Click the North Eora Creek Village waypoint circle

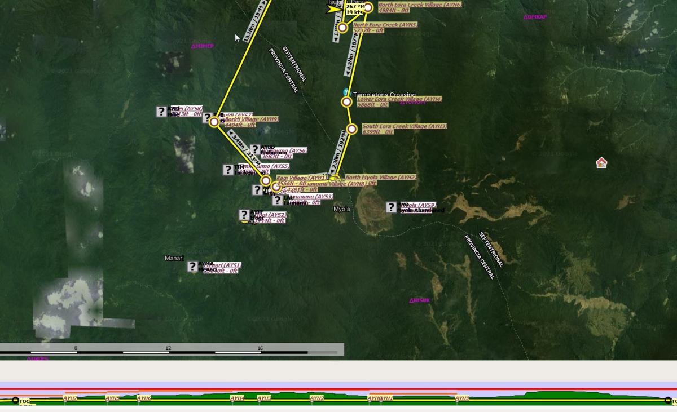[368, 7]
